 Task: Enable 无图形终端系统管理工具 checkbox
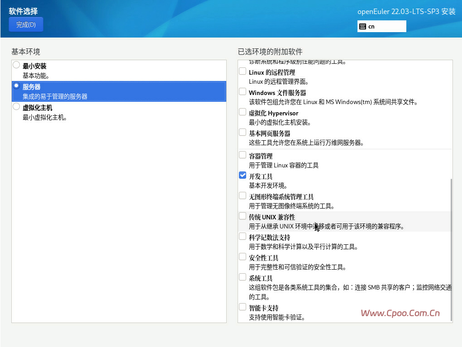coord(243,195)
